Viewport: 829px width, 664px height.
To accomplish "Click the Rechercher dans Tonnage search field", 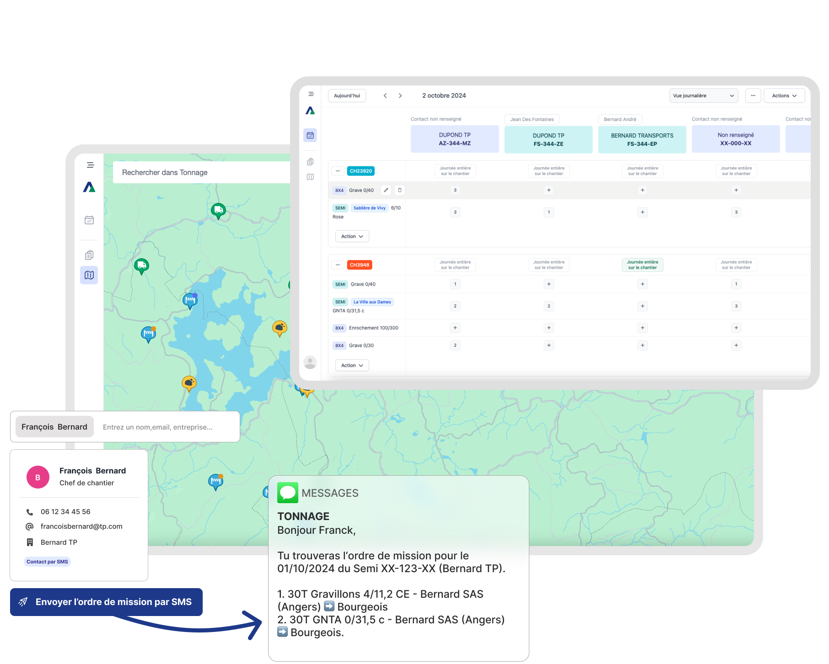I will click(x=201, y=172).
